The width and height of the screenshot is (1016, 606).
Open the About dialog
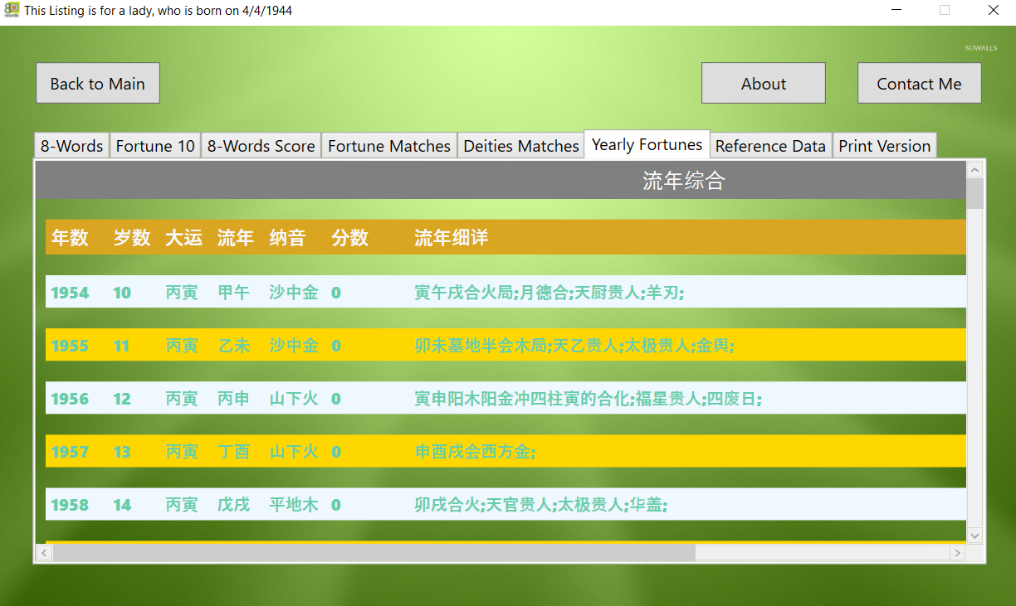point(763,84)
